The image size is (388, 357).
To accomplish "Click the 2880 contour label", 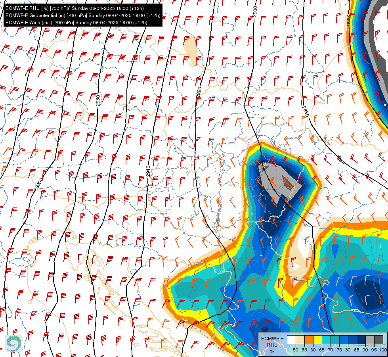I will [306, 111].
